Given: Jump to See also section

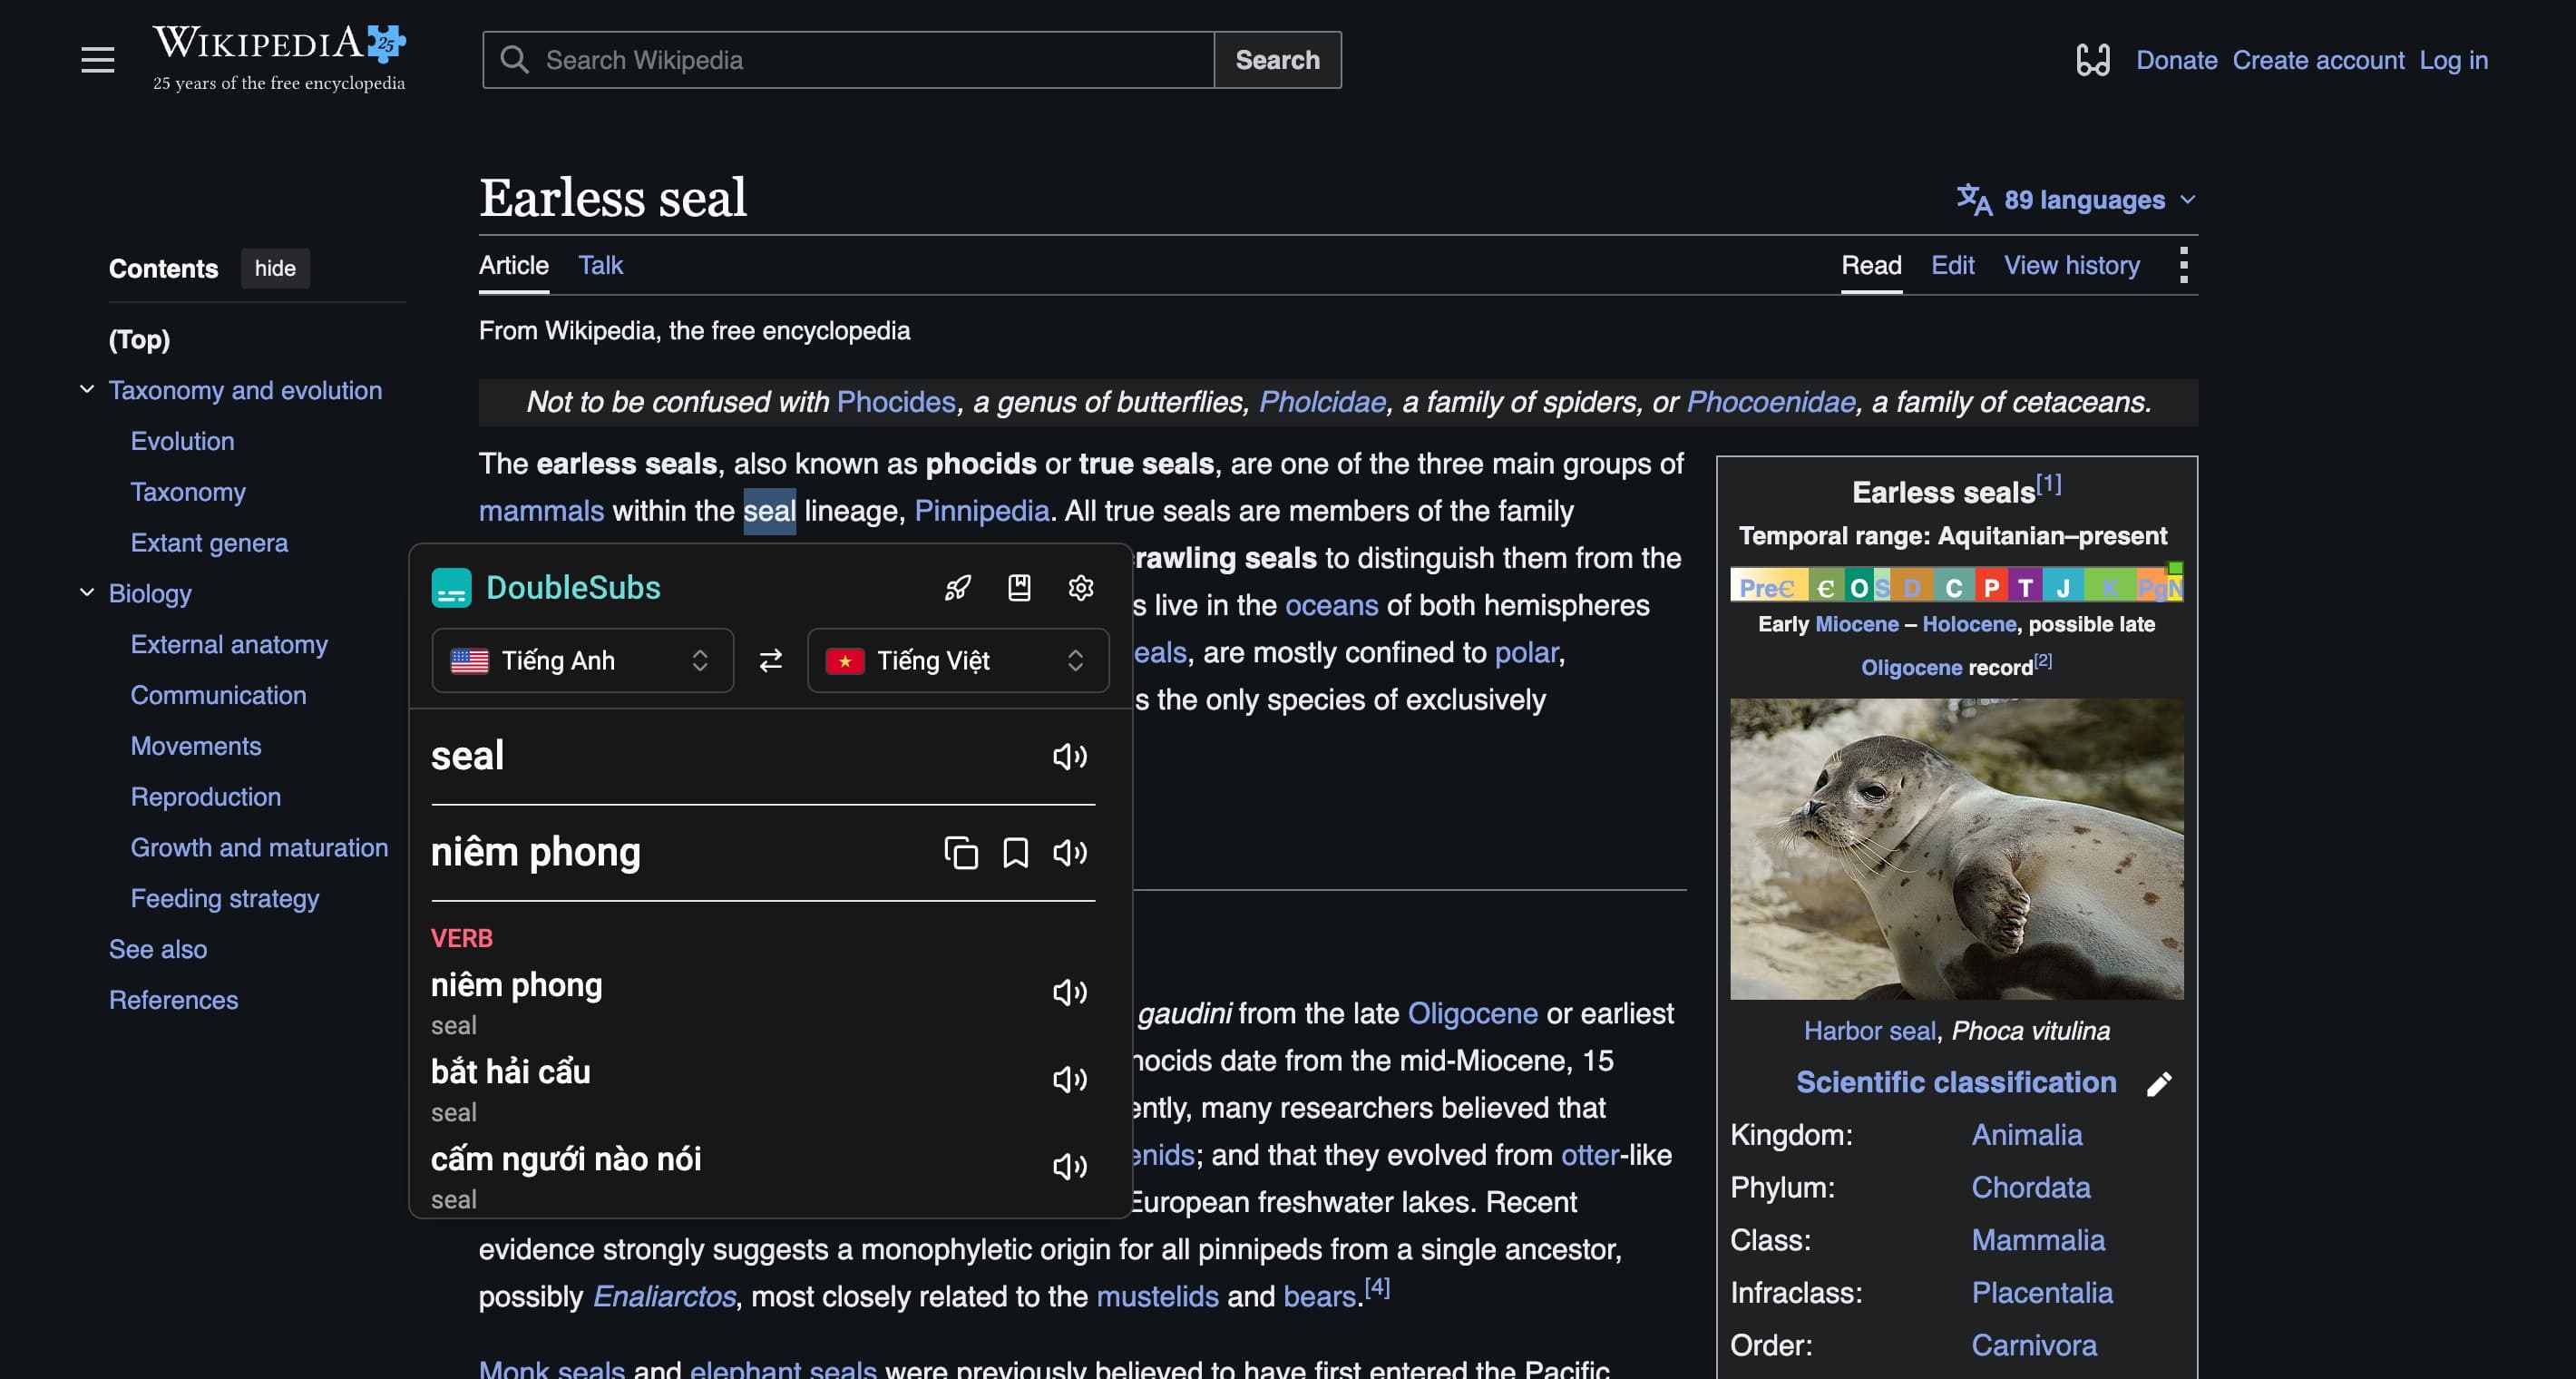Looking at the screenshot, I should [158, 949].
